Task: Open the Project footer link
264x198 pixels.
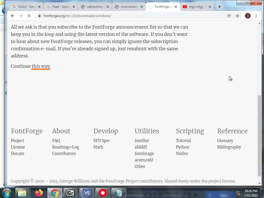Action: coord(18,141)
